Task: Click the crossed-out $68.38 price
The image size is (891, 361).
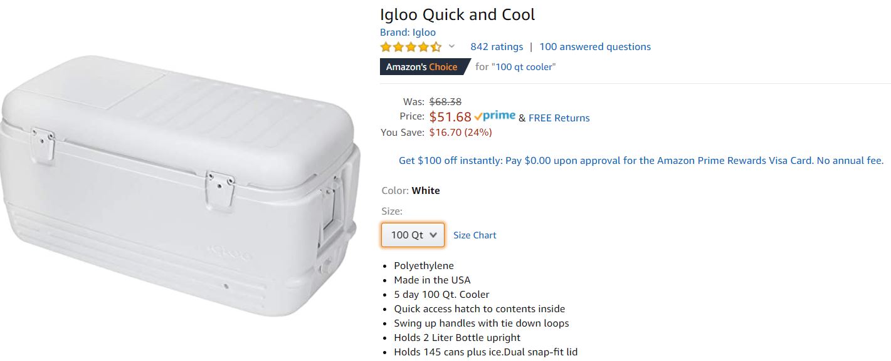Action: 446,101
